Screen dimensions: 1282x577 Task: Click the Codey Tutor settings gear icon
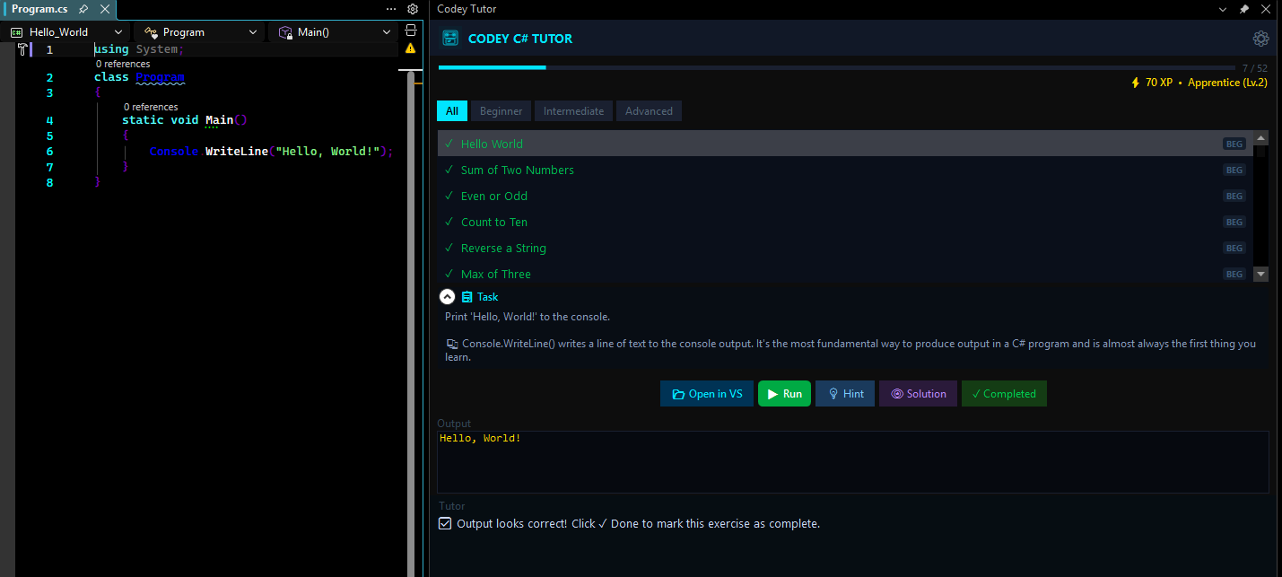1260,39
